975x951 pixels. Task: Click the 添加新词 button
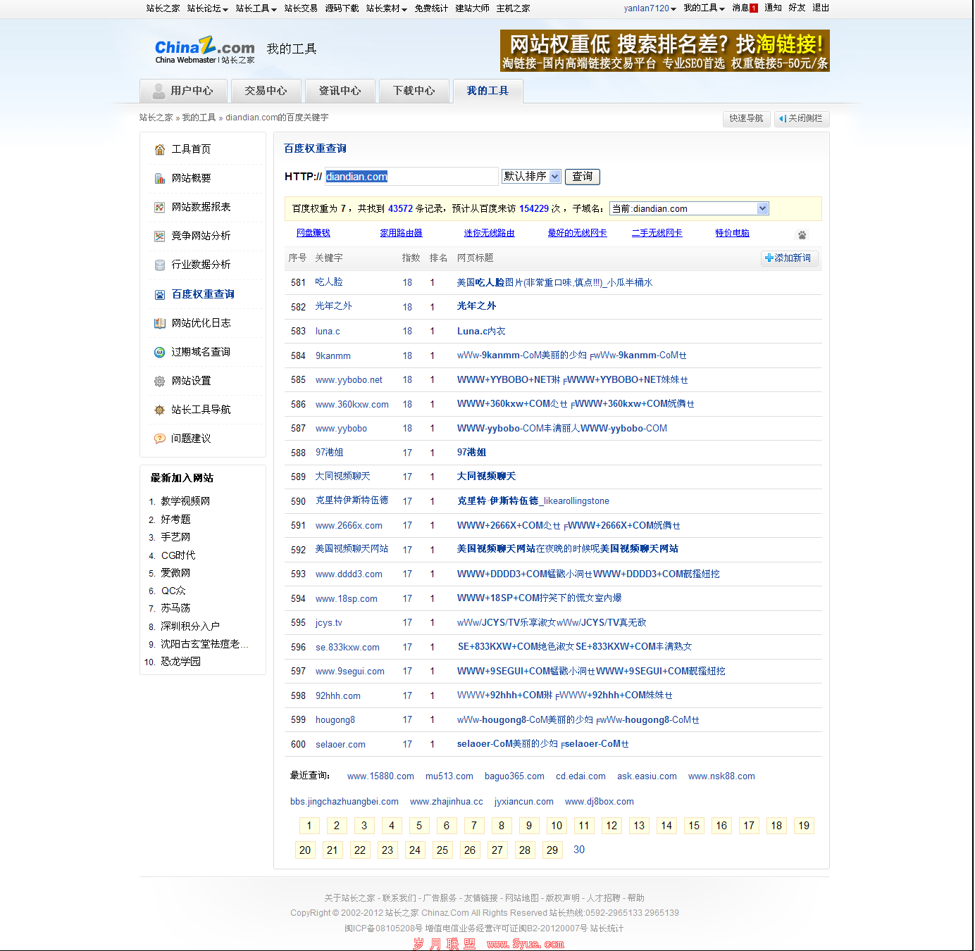point(789,258)
